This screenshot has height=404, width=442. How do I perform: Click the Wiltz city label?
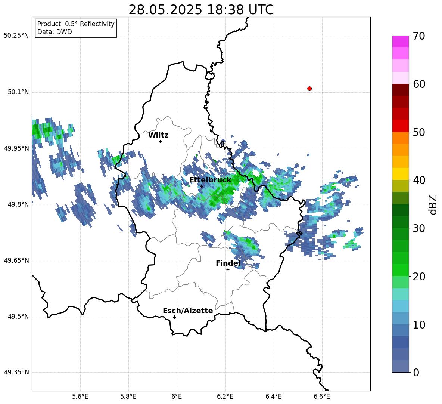pyautogui.click(x=158, y=135)
